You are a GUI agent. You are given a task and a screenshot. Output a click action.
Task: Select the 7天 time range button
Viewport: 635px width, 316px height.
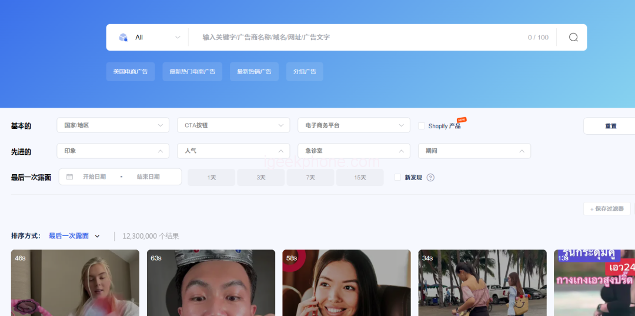[310, 178]
